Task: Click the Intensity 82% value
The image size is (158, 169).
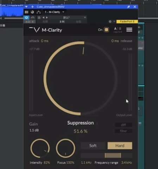Action: tap(47, 163)
